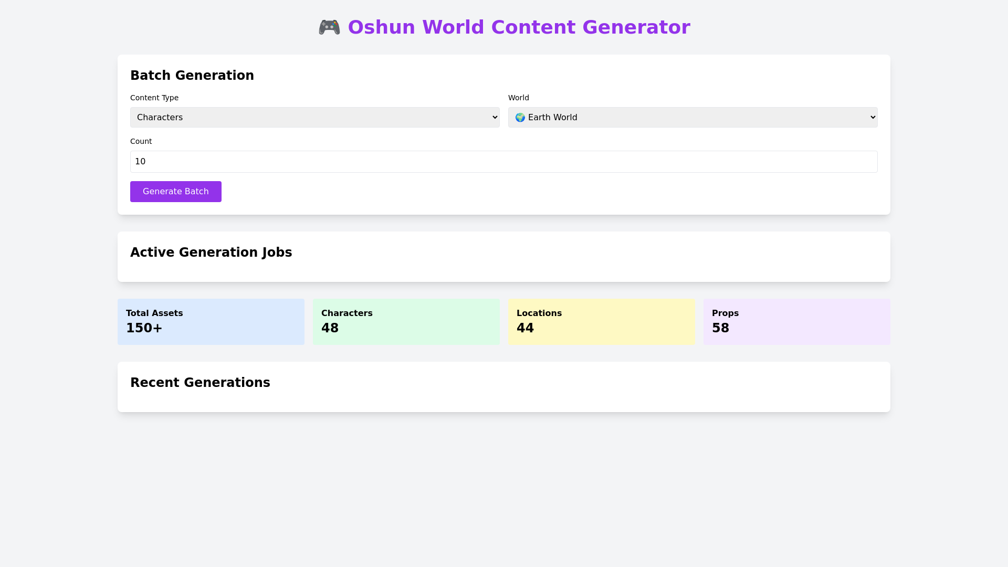The height and width of the screenshot is (567, 1008).
Task: Open the Content Type dropdown showing Characters
Action: [315, 118]
